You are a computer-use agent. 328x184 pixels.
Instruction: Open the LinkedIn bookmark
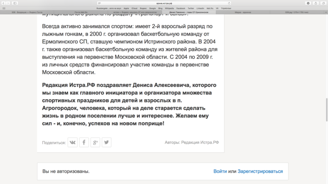coord(200,8)
